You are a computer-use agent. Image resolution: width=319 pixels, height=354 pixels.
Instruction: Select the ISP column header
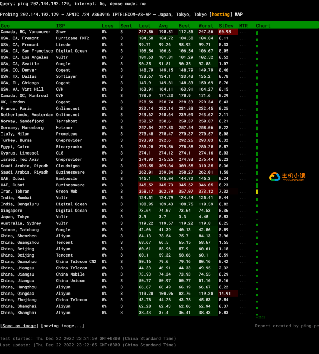click(60, 26)
